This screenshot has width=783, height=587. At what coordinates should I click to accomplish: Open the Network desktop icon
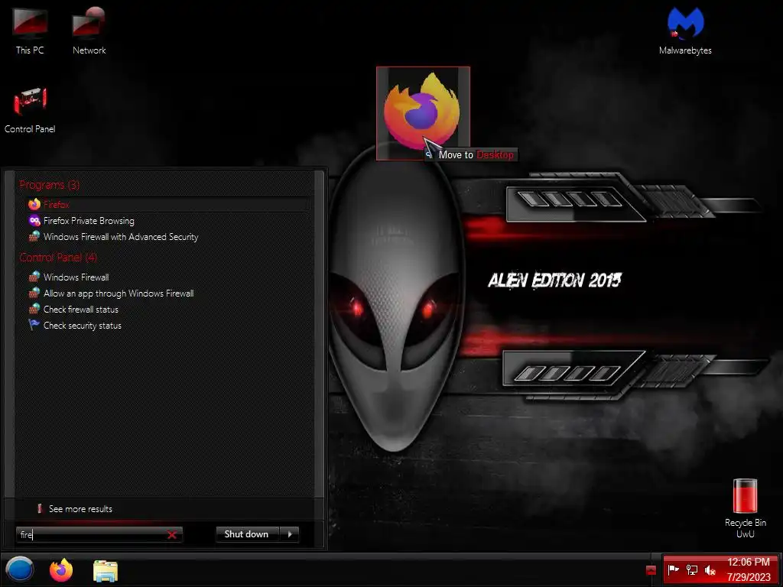click(x=89, y=30)
